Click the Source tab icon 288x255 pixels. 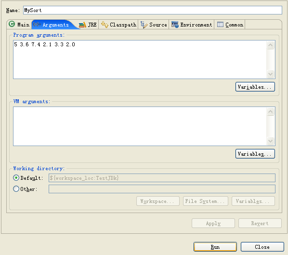144,25
